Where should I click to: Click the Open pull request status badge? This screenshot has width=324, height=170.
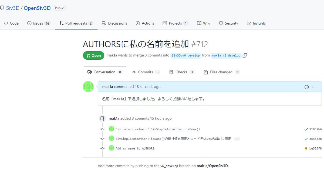(x=93, y=56)
